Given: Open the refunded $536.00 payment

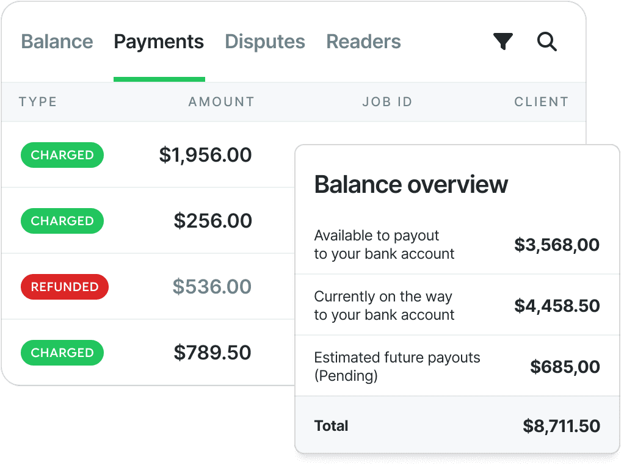Looking at the screenshot, I should click(212, 287).
